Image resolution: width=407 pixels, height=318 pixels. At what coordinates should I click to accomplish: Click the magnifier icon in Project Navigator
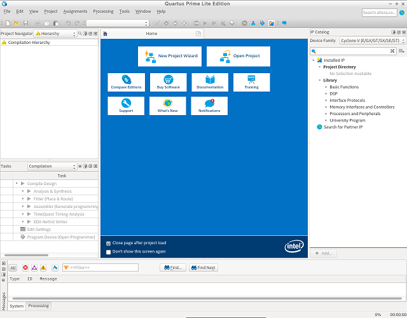coord(80,34)
